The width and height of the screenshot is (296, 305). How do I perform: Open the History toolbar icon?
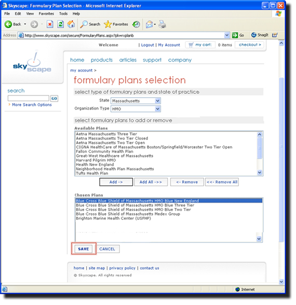[136, 24]
